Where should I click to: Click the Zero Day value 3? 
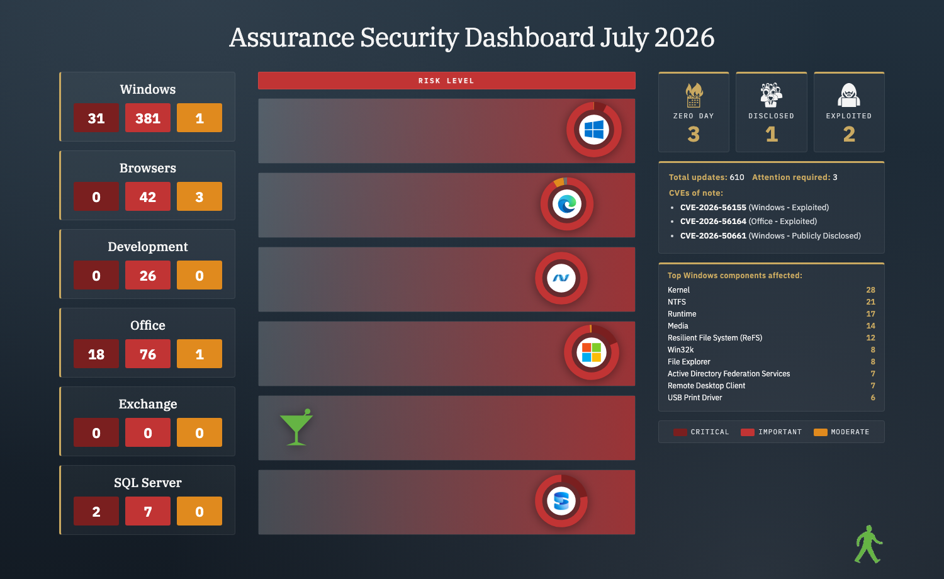694,134
